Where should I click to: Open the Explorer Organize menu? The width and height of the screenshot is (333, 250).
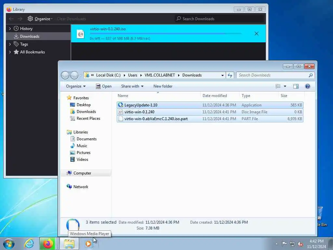pos(75,86)
